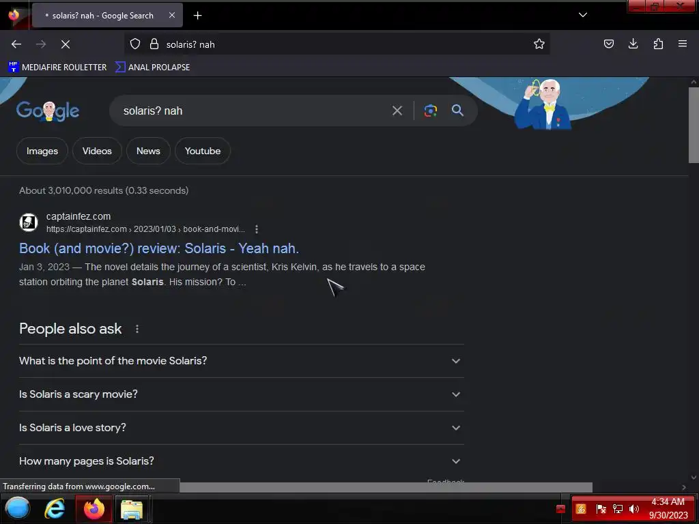The width and height of the screenshot is (699, 524).
Task: Click the 'People also ask' heading
Action: click(x=70, y=329)
